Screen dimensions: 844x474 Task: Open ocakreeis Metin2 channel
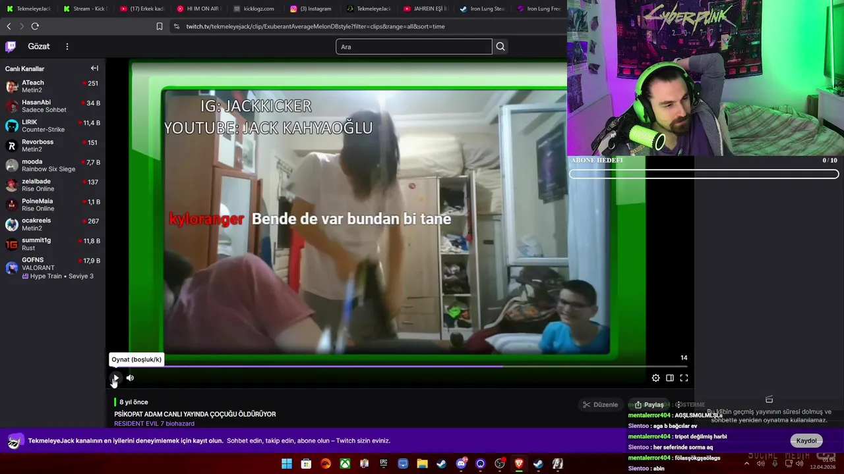(x=53, y=224)
